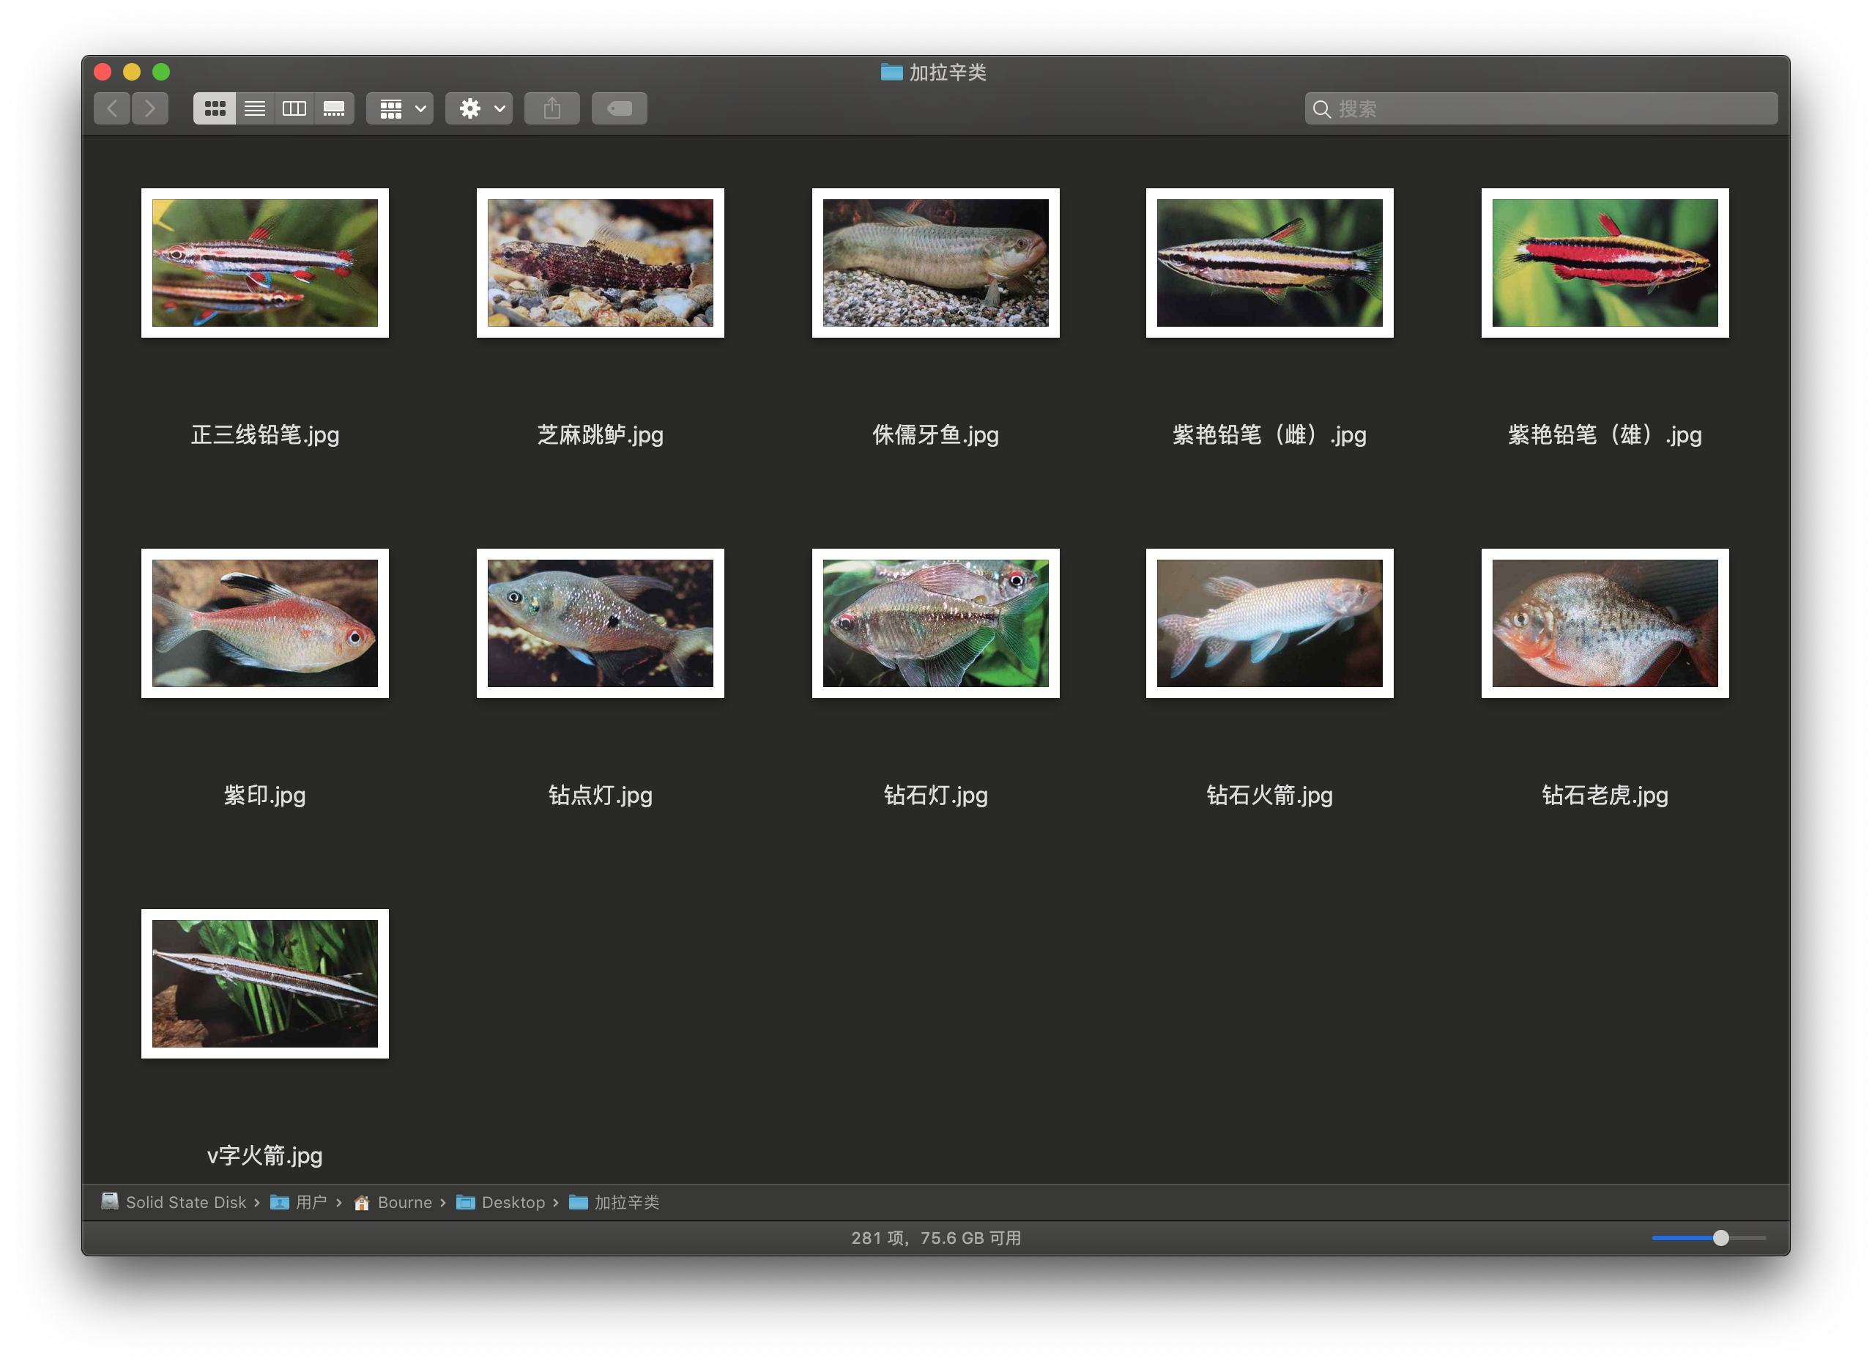Go forward to the next folder

[x=150, y=108]
